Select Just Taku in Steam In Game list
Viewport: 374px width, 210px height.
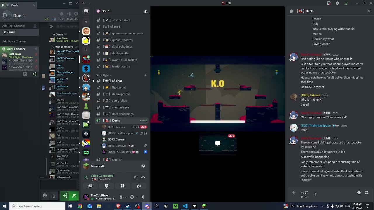coord(64,40)
